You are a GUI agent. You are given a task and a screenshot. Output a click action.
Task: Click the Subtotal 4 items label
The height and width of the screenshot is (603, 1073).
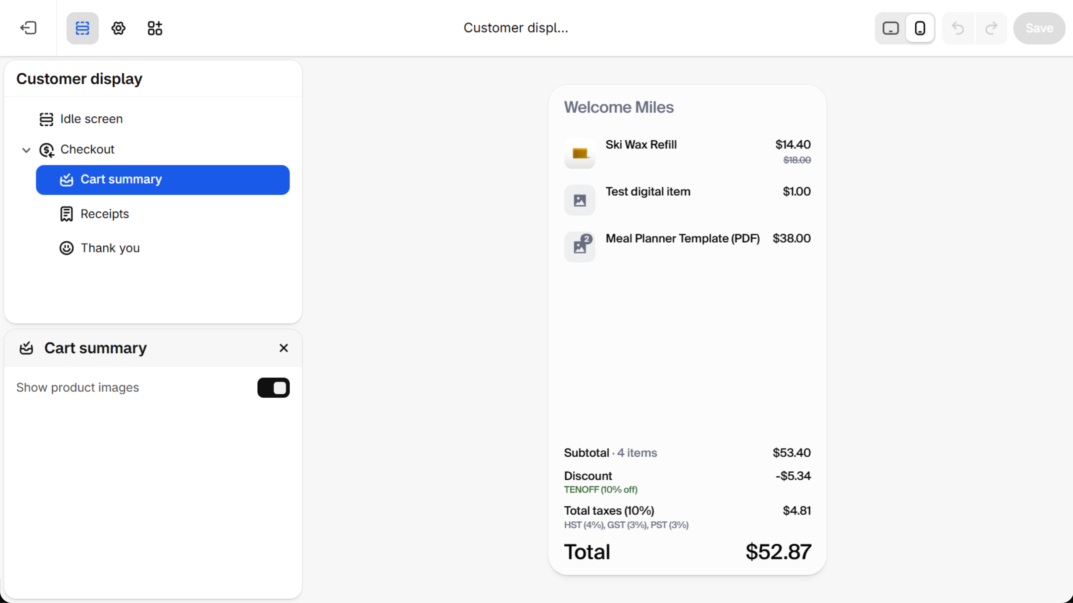[611, 453]
